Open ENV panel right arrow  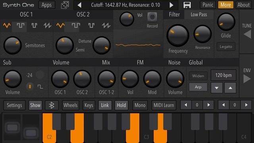tap(247, 79)
